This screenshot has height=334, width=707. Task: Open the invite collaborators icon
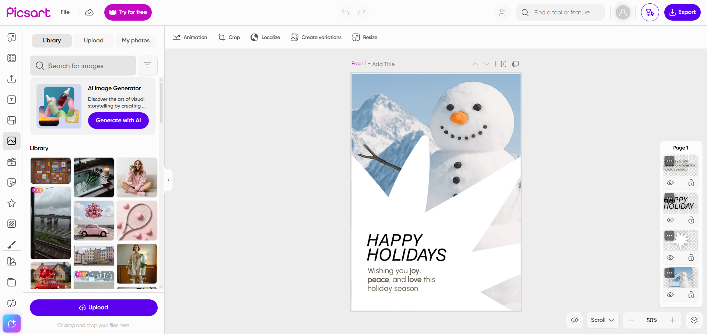(503, 12)
